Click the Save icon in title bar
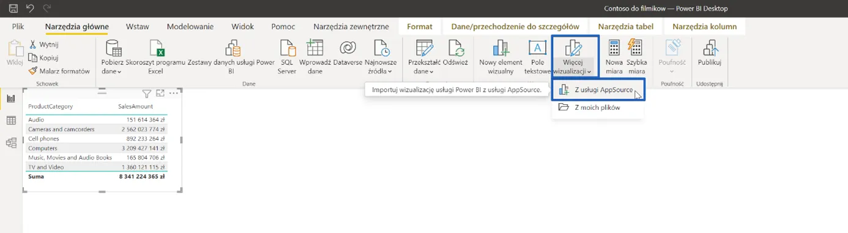Viewport: 848px width, 233px height. (13, 9)
